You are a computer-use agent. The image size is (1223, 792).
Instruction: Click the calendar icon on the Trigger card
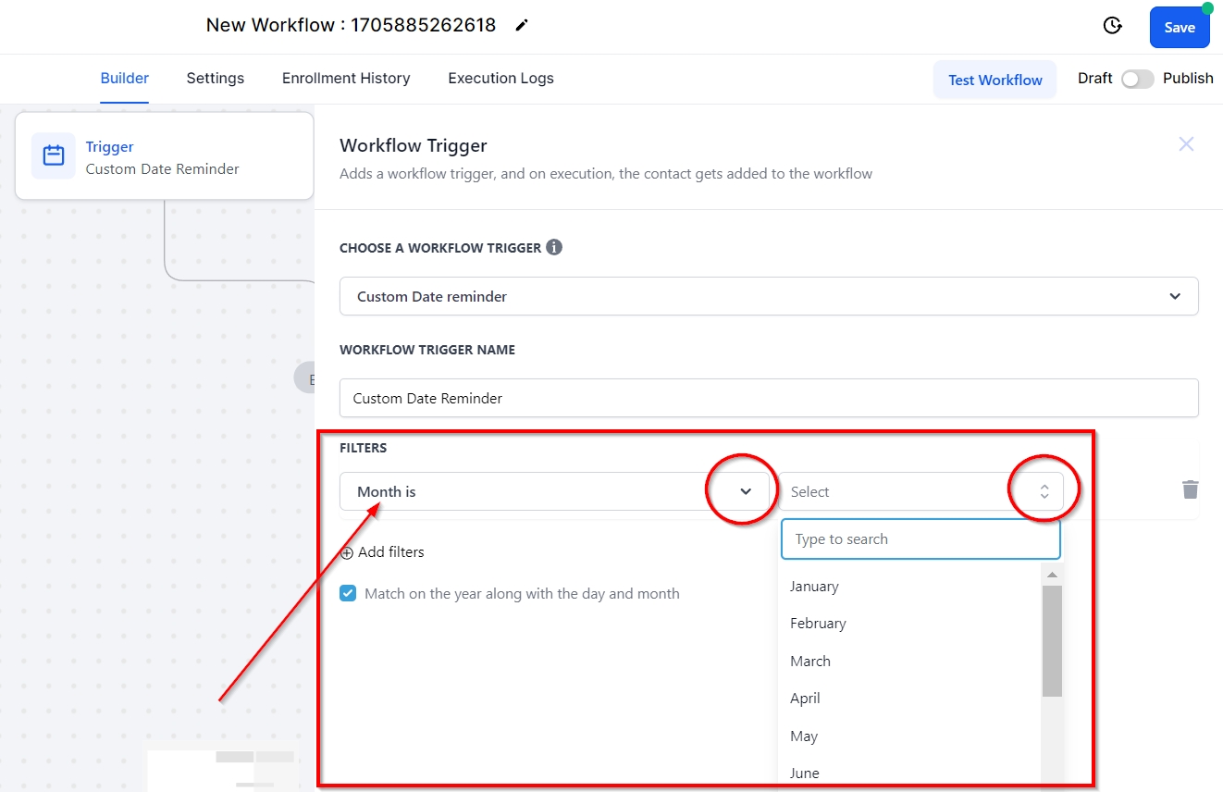click(x=54, y=155)
